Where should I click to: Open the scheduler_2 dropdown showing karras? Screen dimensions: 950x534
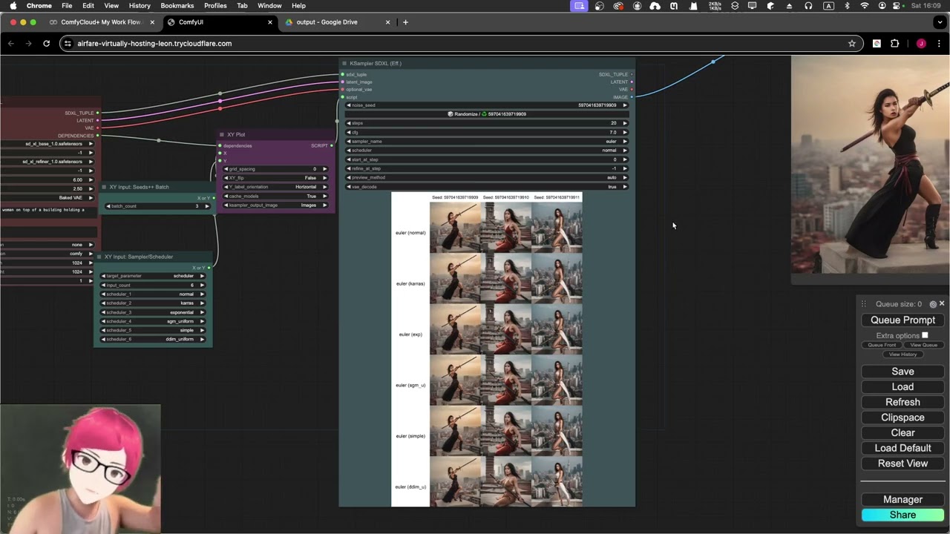153,303
